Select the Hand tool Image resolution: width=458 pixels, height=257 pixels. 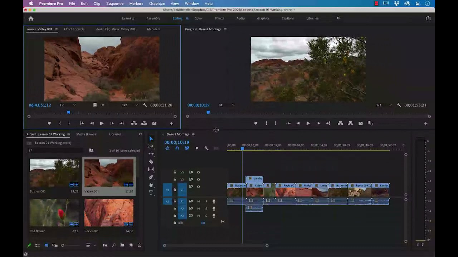[151, 185]
